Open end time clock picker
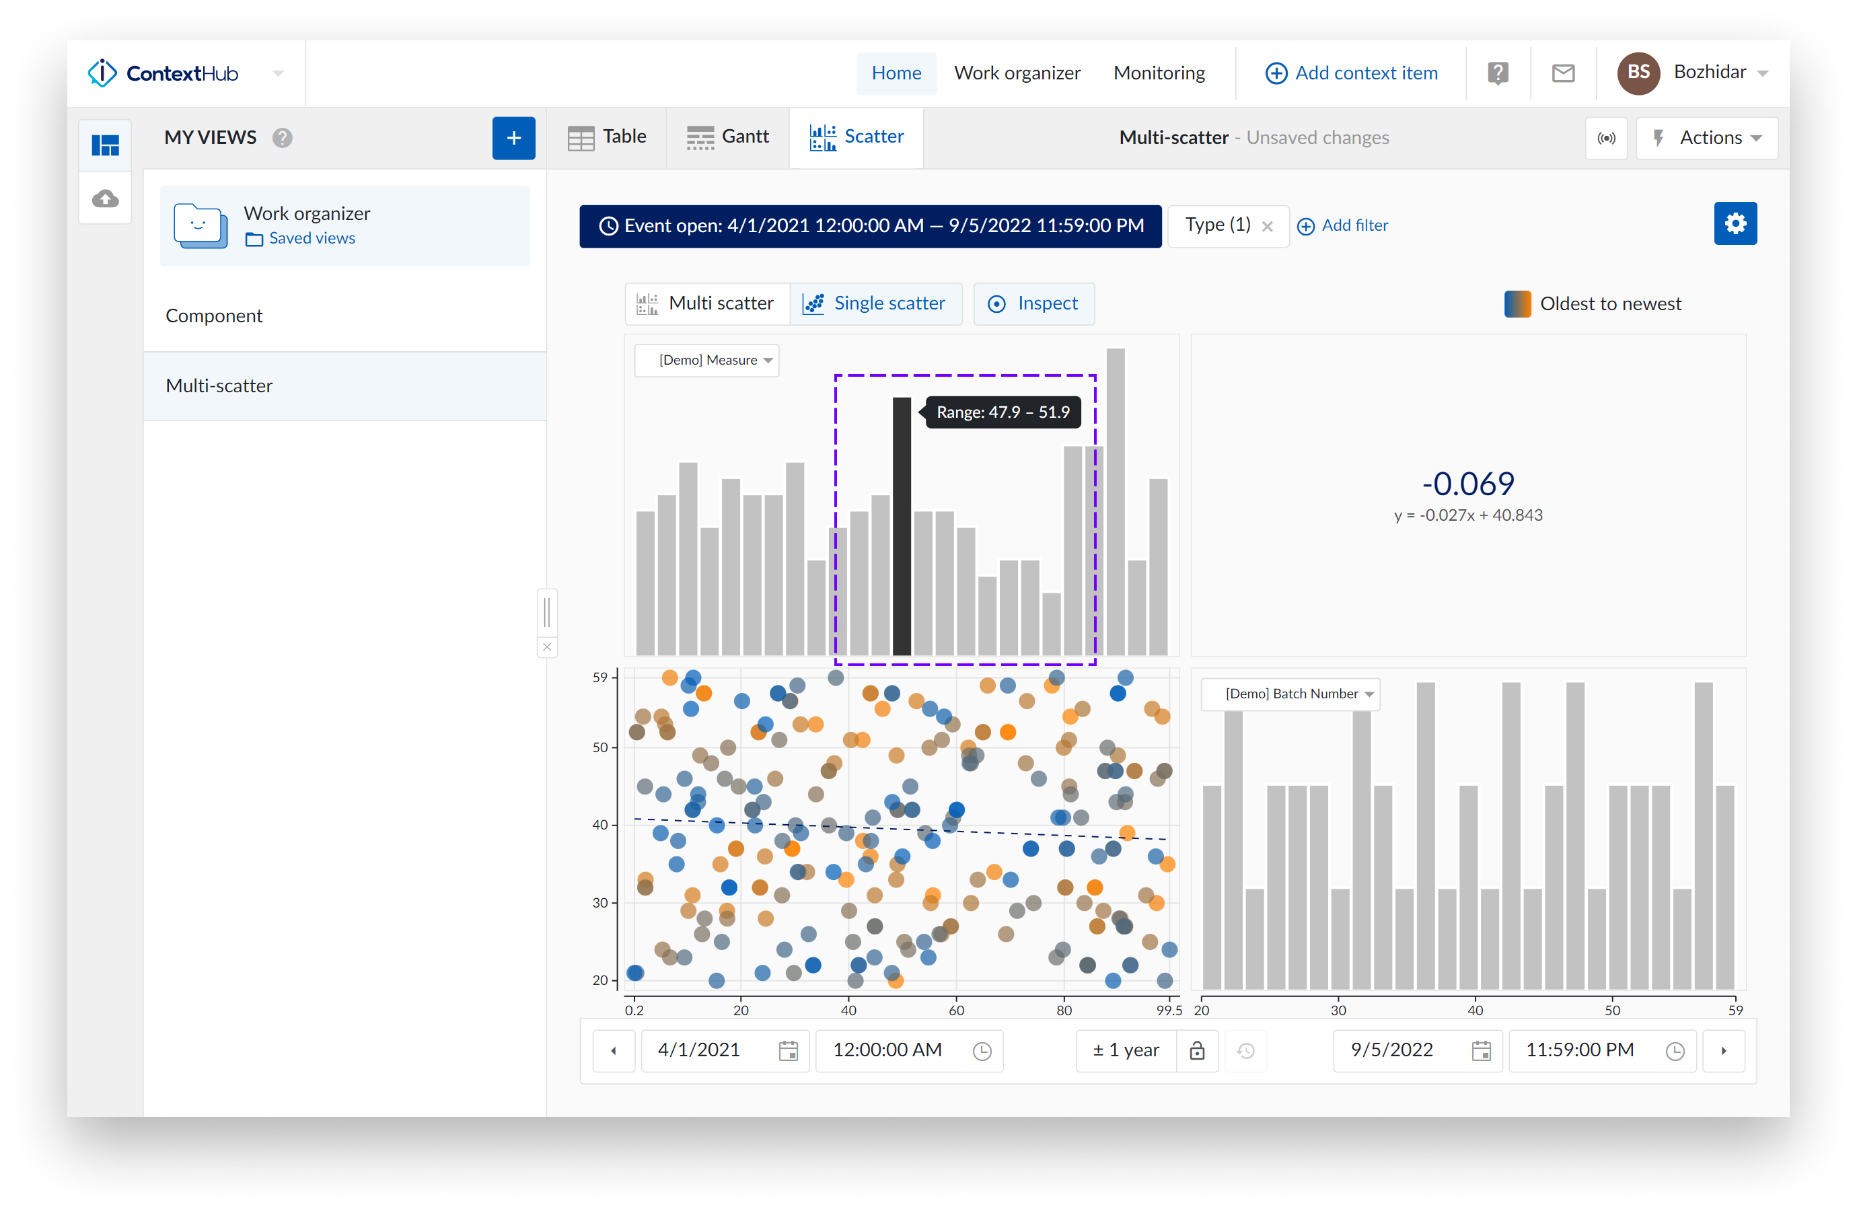1857x1211 pixels. (x=1675, y=1050)
